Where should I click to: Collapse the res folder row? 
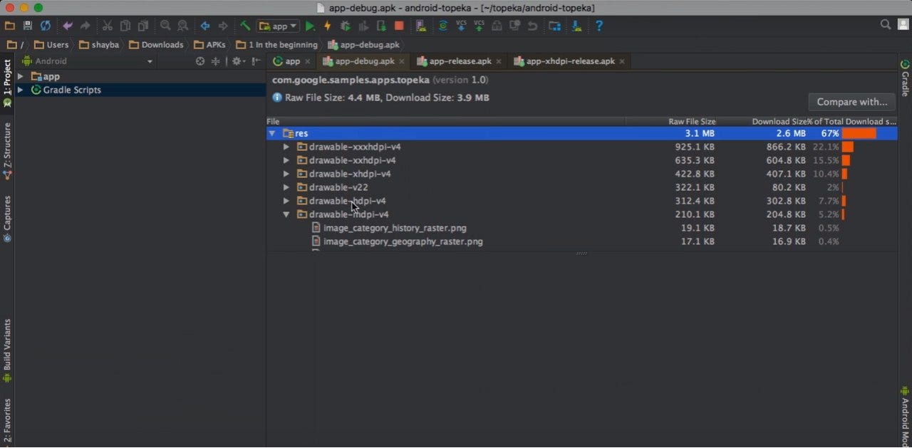coord(272,133)
